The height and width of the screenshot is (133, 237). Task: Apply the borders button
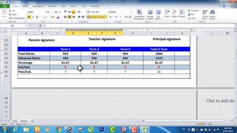[45, 17]
